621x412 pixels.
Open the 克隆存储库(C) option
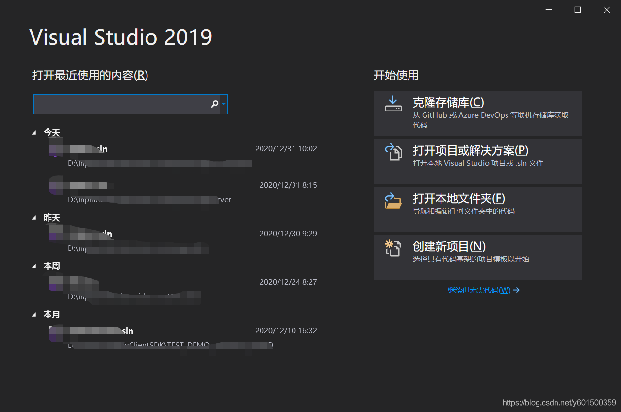click(x=477, y=113)
